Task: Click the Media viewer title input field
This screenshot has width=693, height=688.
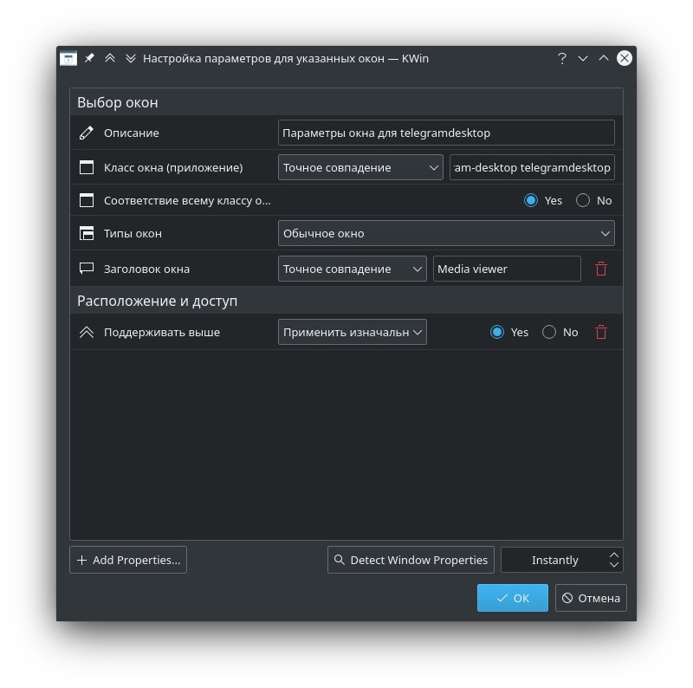Action: (507, 269)
